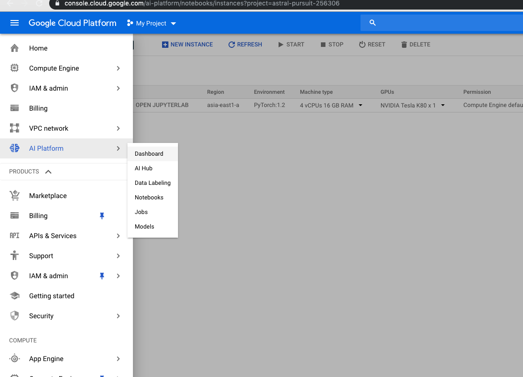Expand the App Engine submenu arrow

point(118,359)
